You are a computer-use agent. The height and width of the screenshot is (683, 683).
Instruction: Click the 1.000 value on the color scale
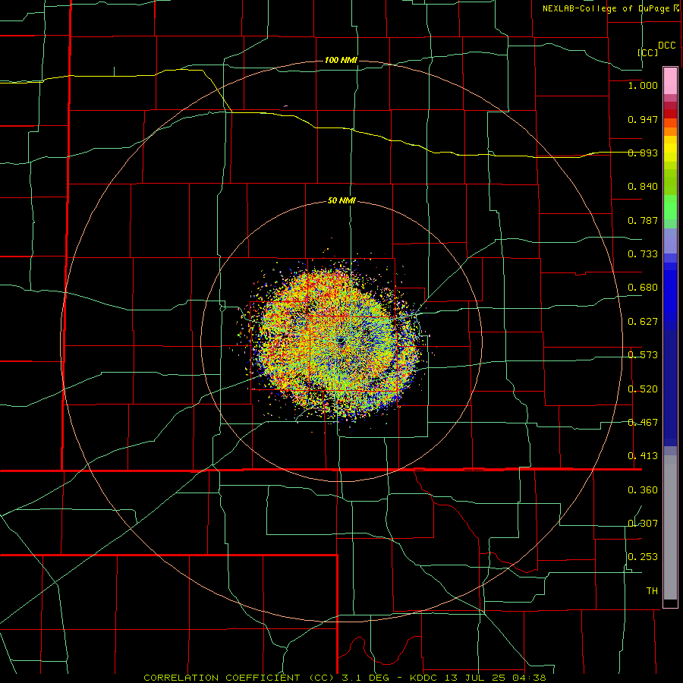pyautogui.click(x=643, y=85)
